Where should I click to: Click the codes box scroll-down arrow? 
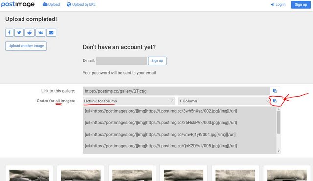pos(279,151)
